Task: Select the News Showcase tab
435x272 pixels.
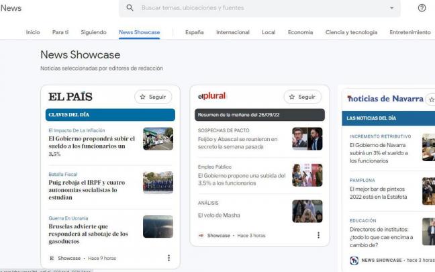Action: click(x=139, y=32)
